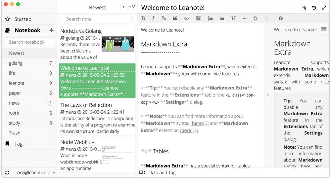Open note history with the clock icon
Image resolution: width=331 pixels, height=179 pixels.
(314, 8)
